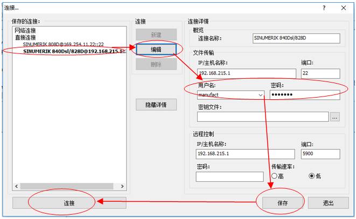Click the list scroll left arrow

click(x=16, y=186)
